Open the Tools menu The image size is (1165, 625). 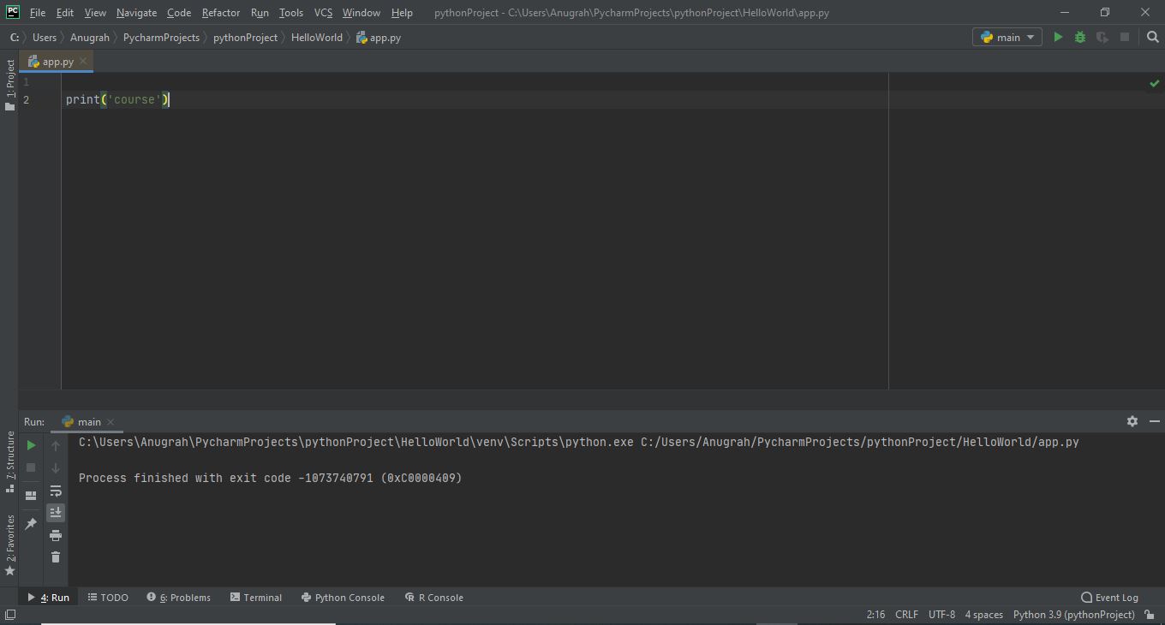point(291,13)
